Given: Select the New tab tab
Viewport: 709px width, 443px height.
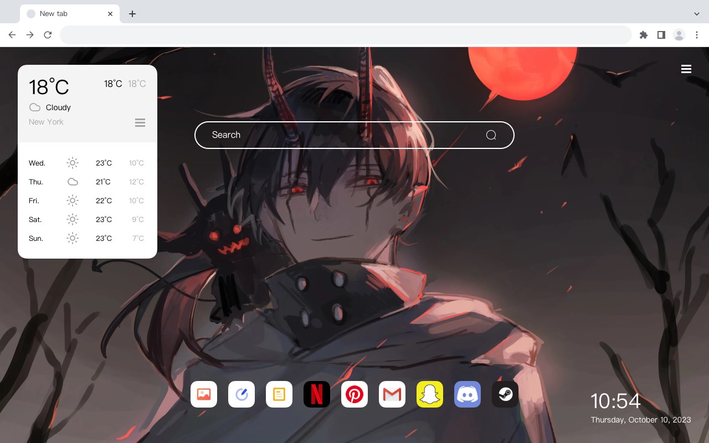Looking at the screenshot, I should 70,14.
